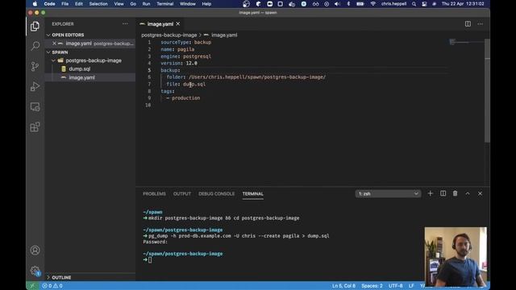
Task: Switch to the Debug Console tab
Action: pyautogui.click(x=217, y=193)
